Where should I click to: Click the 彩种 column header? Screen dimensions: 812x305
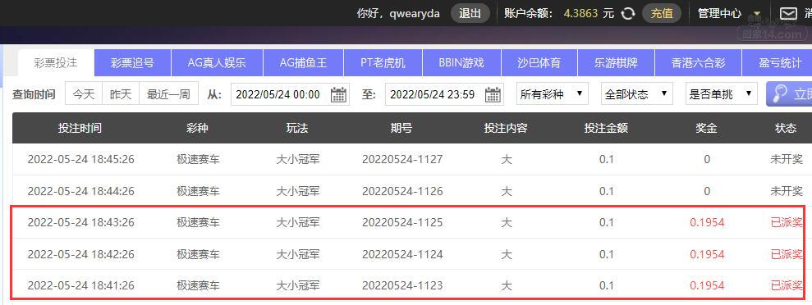[x=197, y=128]
